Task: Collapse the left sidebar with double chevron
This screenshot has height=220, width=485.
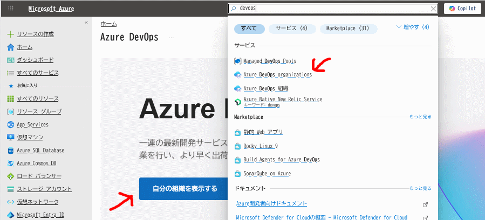Action: tap(86, 23)
